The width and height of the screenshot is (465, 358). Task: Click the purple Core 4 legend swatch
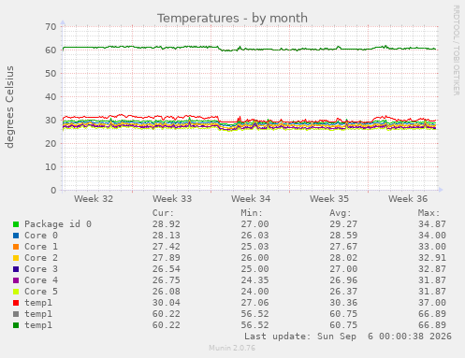tap(16, 280)
